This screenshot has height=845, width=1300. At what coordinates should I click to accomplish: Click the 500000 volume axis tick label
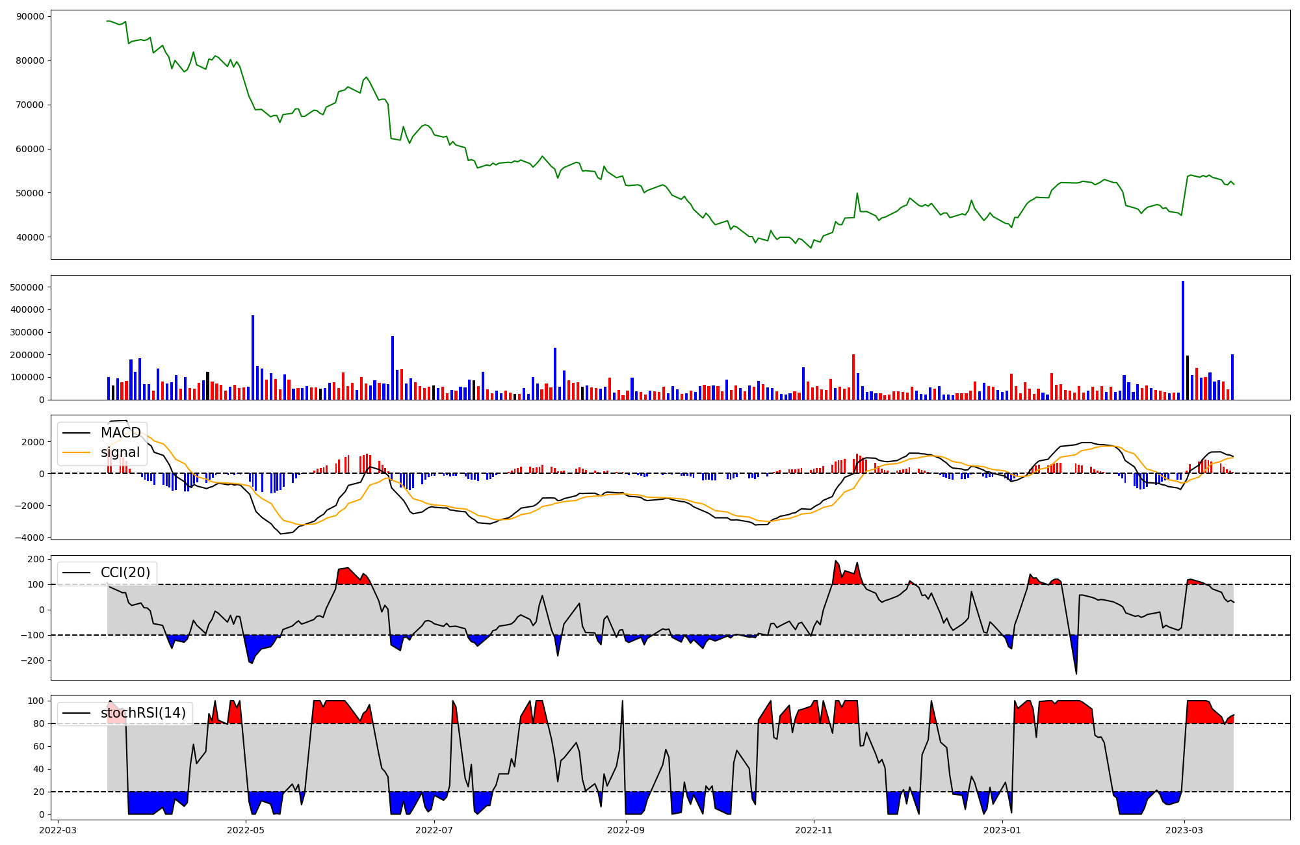(26, 287)
